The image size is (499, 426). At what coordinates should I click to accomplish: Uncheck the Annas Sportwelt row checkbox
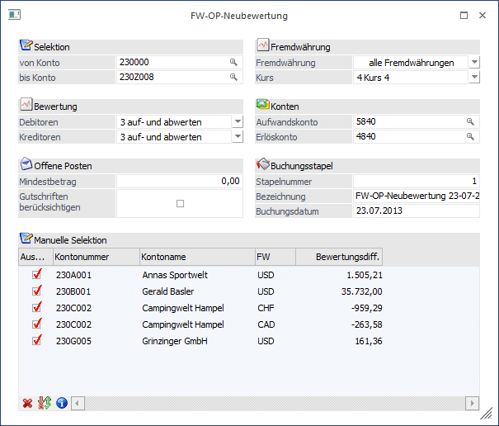35,276
